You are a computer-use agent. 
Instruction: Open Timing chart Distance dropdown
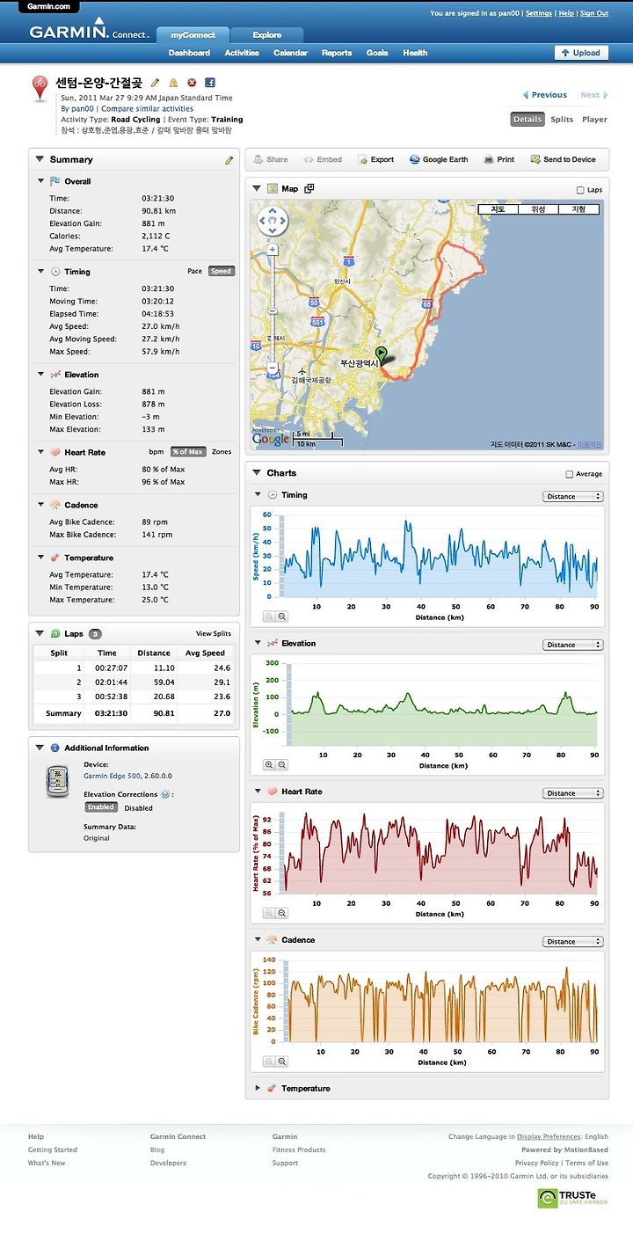coord(573,497)
